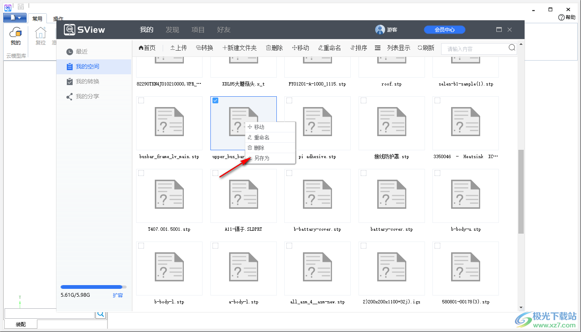Switch to the 我的 top tab
The height and width of the screenshot is (332, 581).
click(146, 29)
